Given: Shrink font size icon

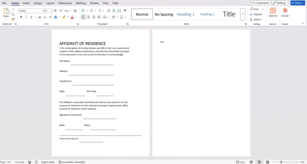Looking at the screenshot, I should 60,10.
